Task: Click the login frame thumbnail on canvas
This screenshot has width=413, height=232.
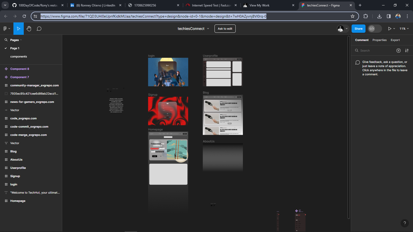Action: [x=168, y=72]
